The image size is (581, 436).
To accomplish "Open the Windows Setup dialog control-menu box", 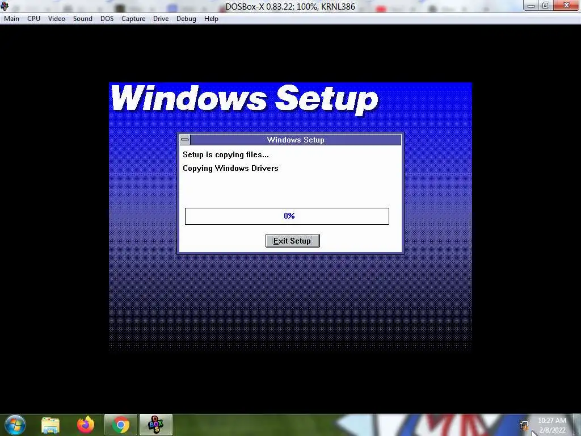I will (x=185, y=140).
